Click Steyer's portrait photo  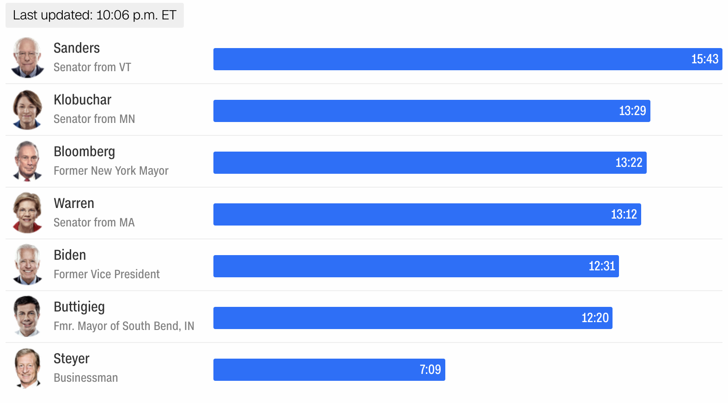coord(28,368)
